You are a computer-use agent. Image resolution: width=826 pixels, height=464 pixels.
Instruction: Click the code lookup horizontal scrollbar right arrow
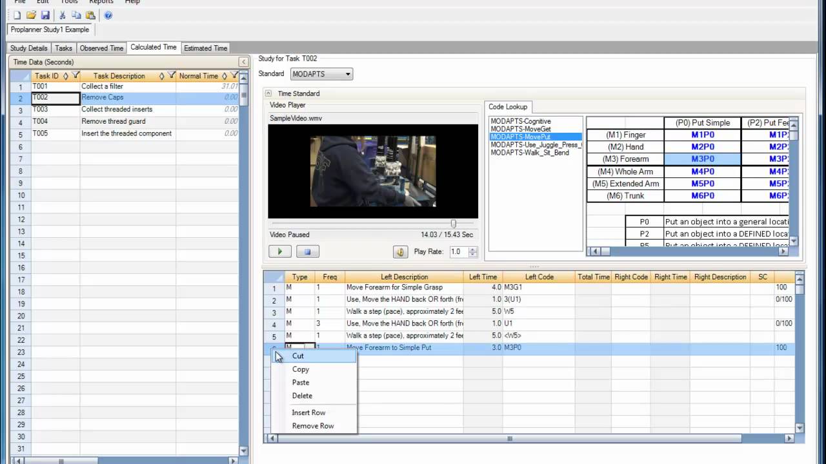(783, 251)
